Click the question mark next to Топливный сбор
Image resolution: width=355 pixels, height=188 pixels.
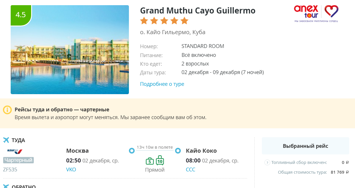267,162
